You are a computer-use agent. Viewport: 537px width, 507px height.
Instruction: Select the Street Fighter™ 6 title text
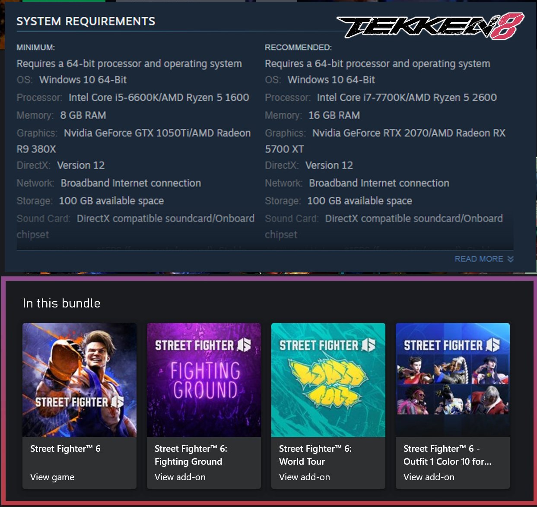tap(65, 449)
